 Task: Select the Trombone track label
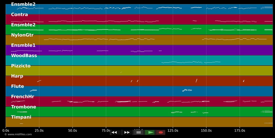(x=23, y=107)
